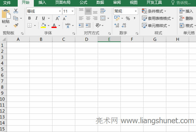
Task: Click the Increase Indent icon
Action: click(x=88, y=25)
